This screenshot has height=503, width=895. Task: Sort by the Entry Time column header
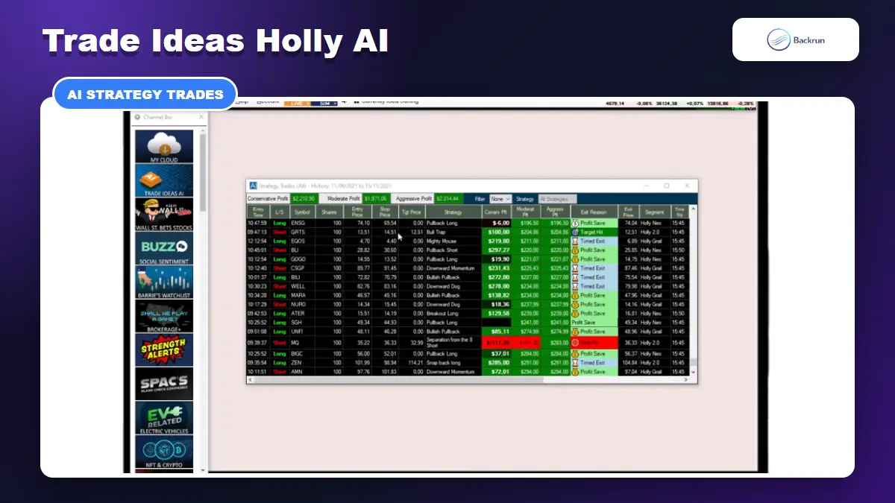point(258,212)
